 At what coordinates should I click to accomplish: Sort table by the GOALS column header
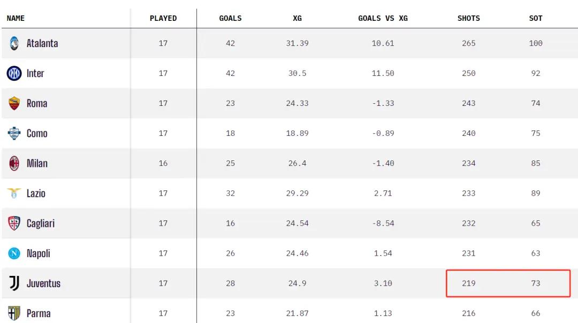point(230,18)
